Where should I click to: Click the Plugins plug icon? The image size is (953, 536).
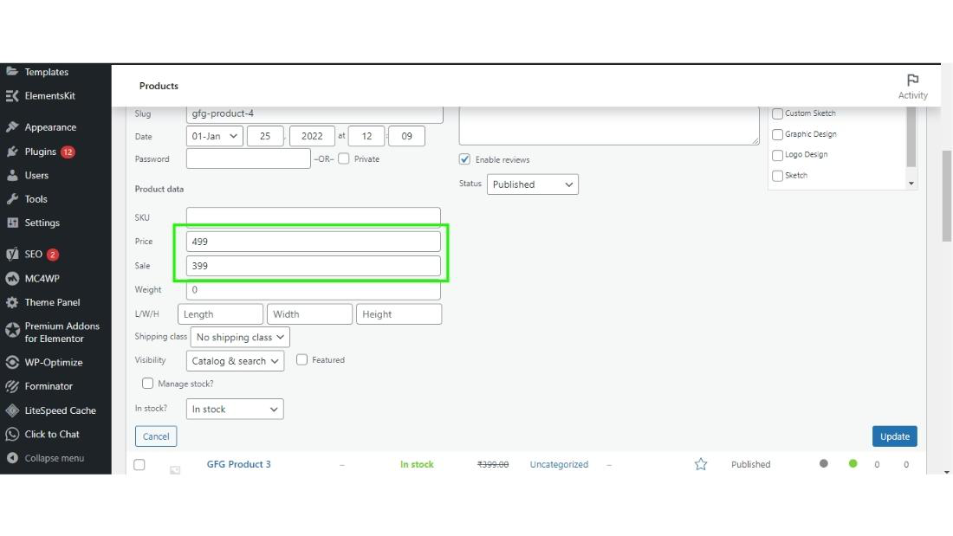[12, 152]
